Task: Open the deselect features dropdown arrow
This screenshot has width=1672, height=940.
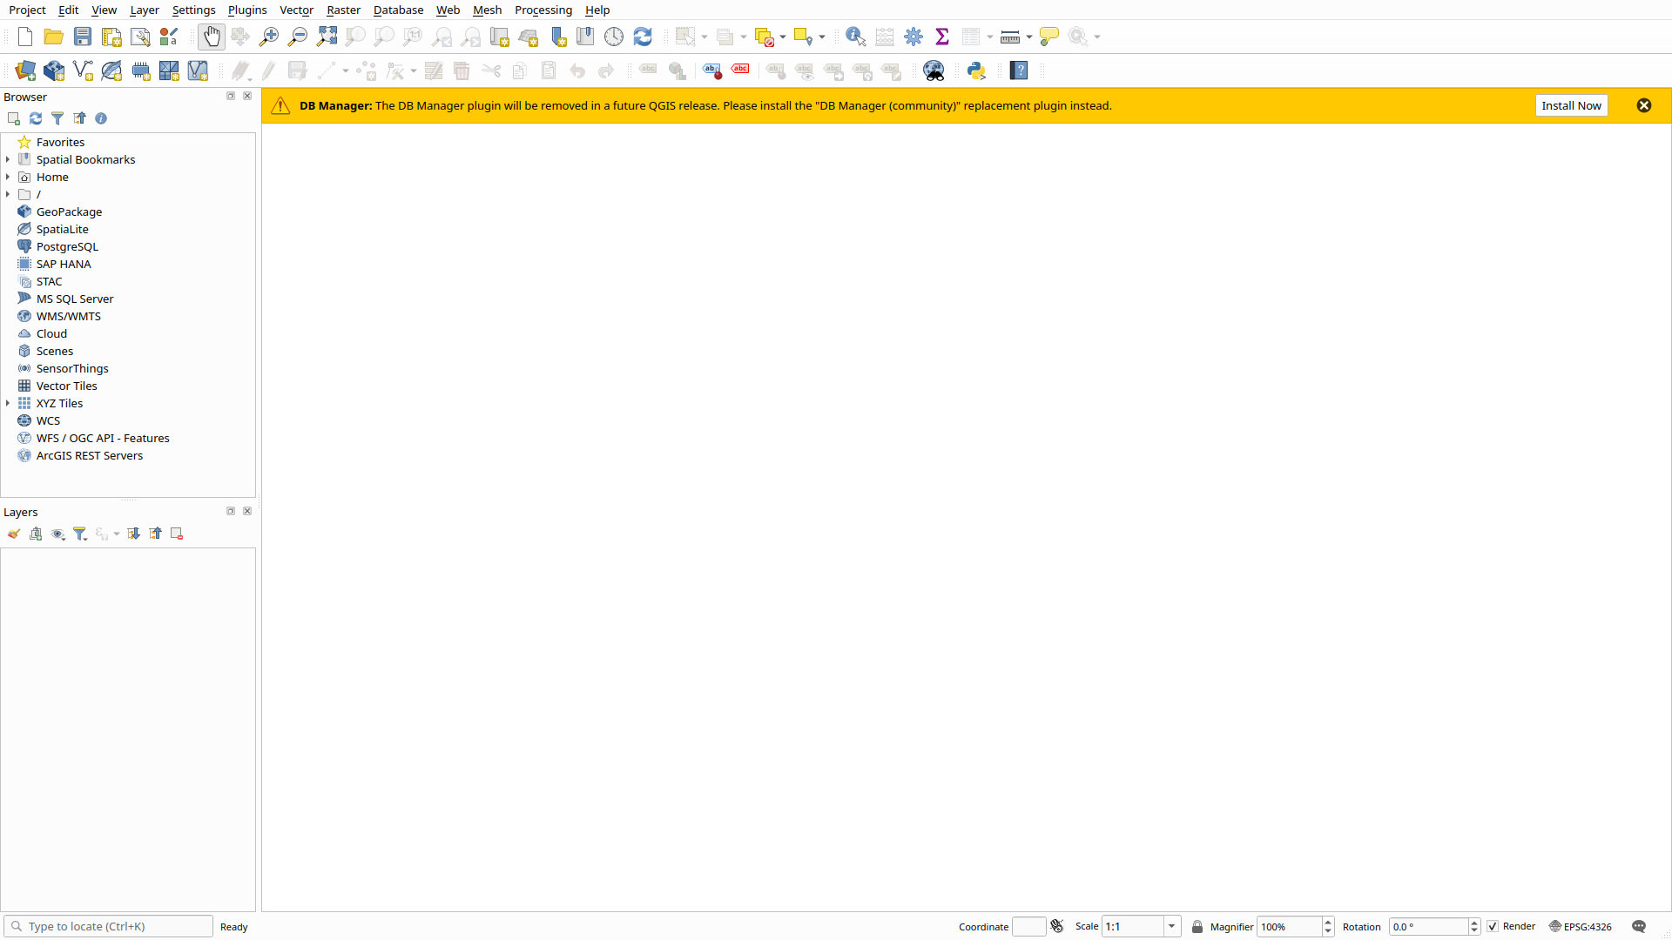Action: [x=783, y=37]
